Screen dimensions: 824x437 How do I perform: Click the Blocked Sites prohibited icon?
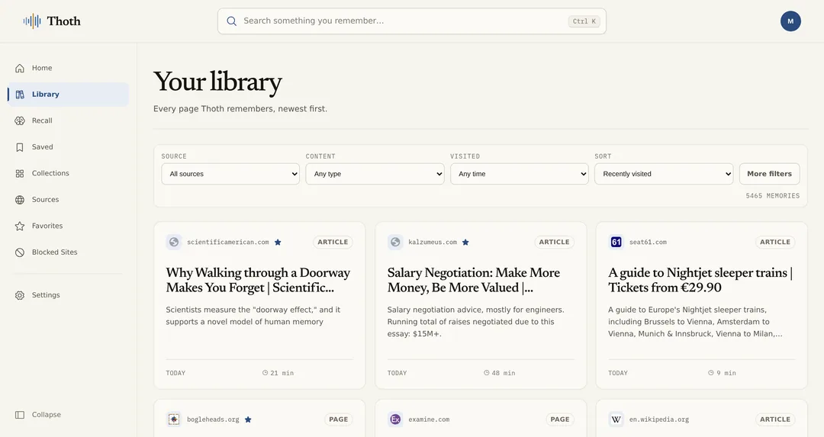(x=20, y=252)
